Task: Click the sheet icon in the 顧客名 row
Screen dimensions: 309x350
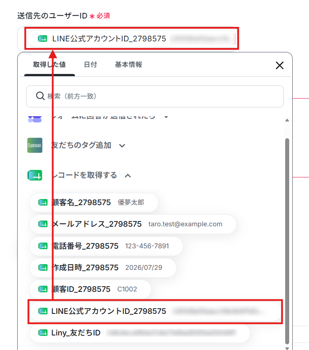Action: (x=43, y=203)
